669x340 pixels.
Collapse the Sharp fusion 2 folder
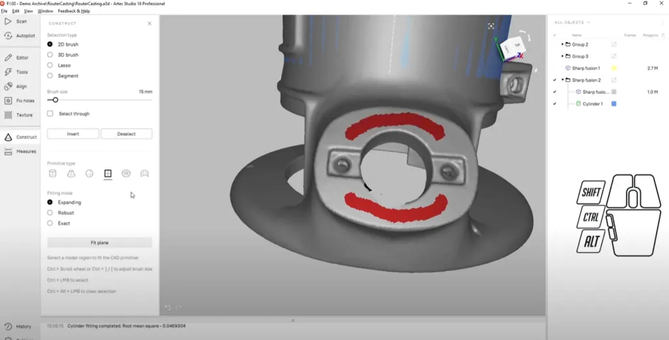point(563,80)
